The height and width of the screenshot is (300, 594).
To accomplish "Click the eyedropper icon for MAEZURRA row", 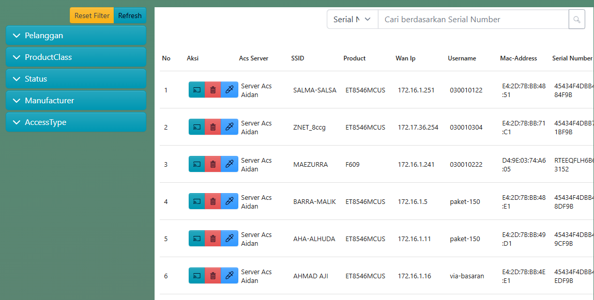I will [230, 164].
